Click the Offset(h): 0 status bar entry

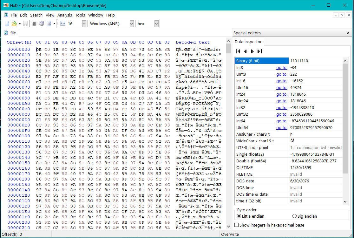pyautogui.click(x=12, y=235)
